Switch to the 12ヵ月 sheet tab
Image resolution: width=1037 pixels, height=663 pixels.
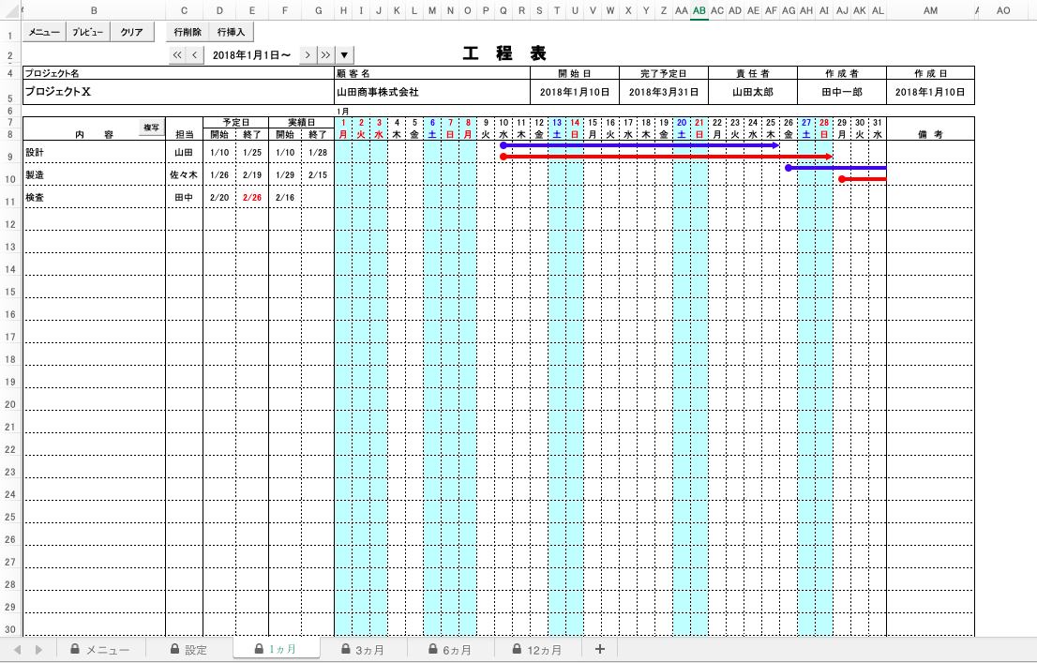[x=538, y=648]
